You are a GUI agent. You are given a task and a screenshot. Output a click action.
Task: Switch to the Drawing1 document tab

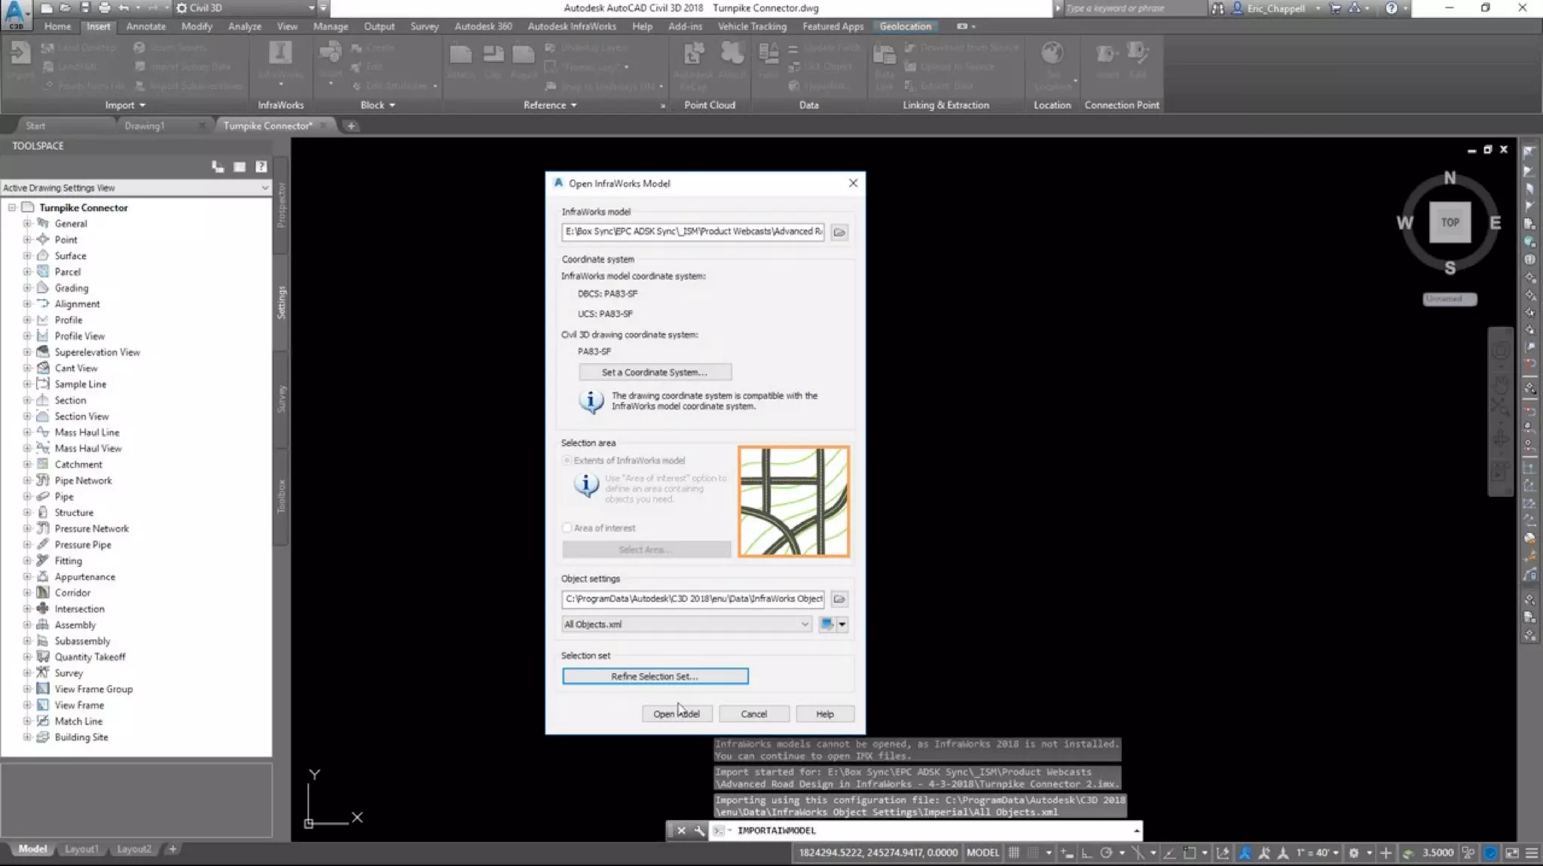coord(144,126)
